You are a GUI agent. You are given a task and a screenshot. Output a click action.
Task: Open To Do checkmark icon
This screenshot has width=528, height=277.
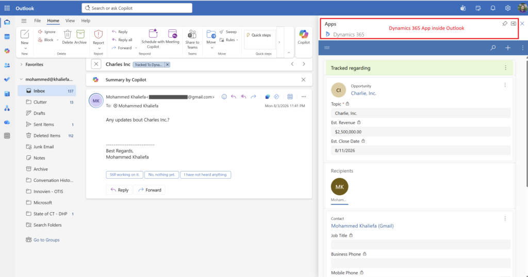click(x=7, y=79)
